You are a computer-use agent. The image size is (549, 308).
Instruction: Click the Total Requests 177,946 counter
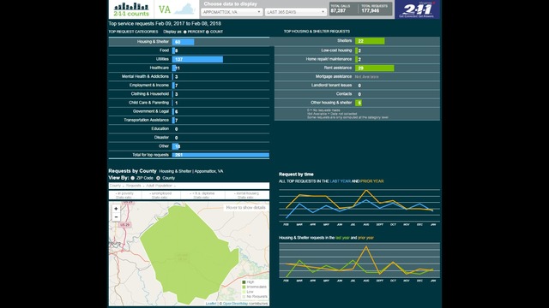click(x=374, y=9)
